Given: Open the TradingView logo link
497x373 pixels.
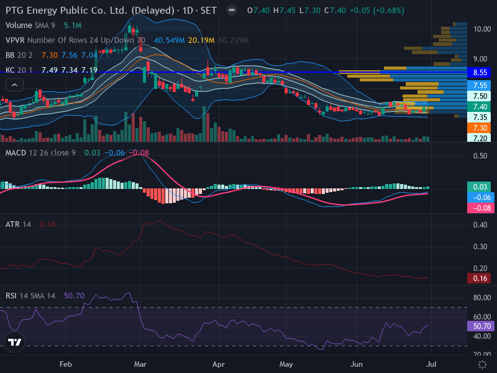Looking at the screenshot, I should tap(14, 342).
